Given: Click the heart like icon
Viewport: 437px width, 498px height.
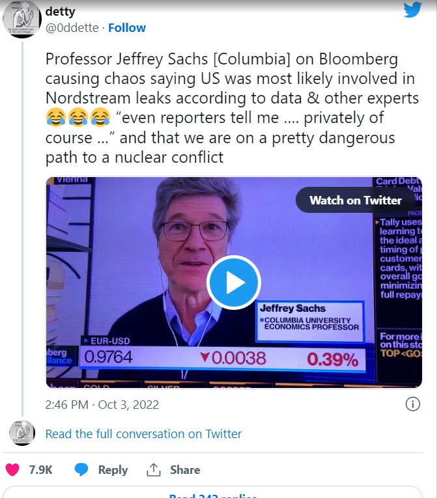Looking at the screenshot, I should tap(12, 469).
